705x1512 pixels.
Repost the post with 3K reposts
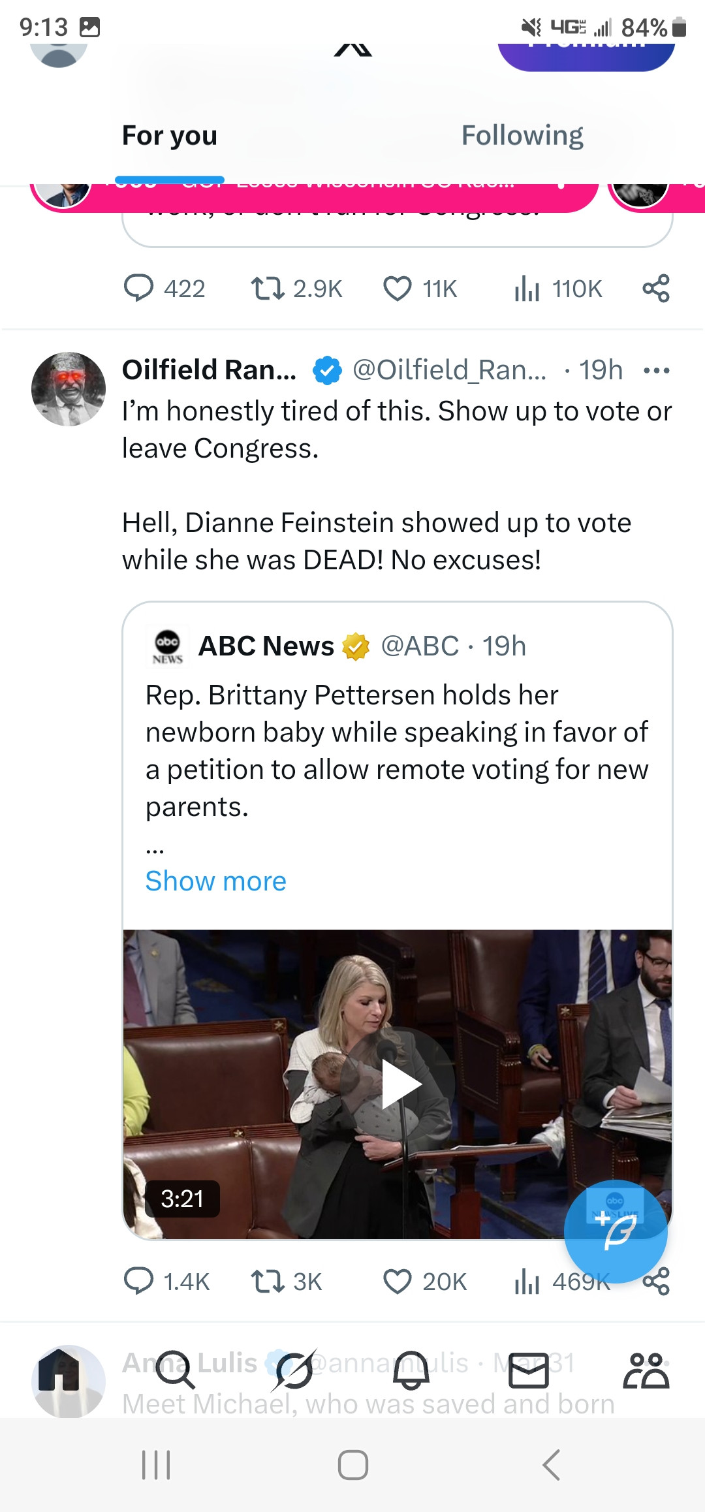[x=268, y=1281]
